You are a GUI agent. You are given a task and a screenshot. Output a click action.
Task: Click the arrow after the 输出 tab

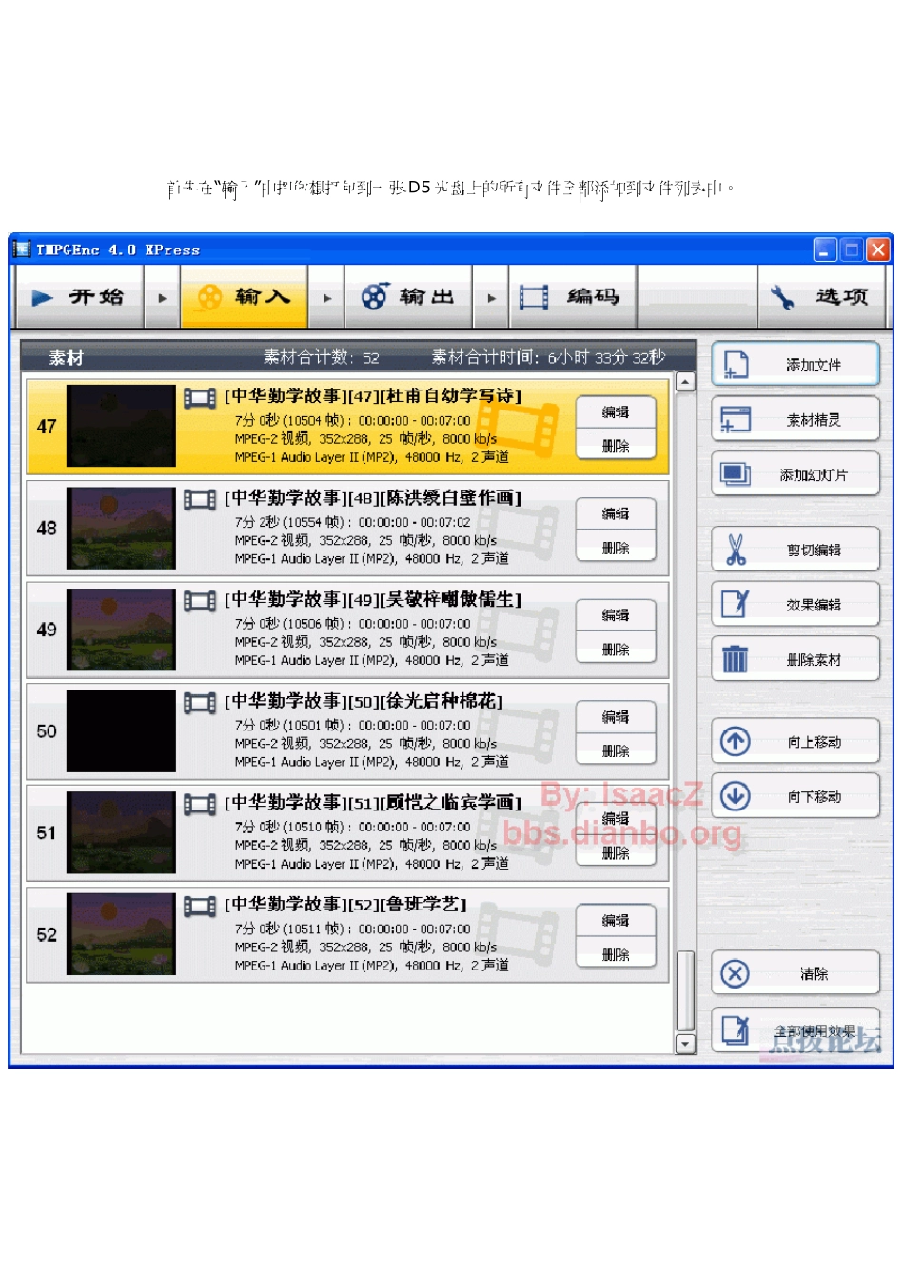click(491, 297)
